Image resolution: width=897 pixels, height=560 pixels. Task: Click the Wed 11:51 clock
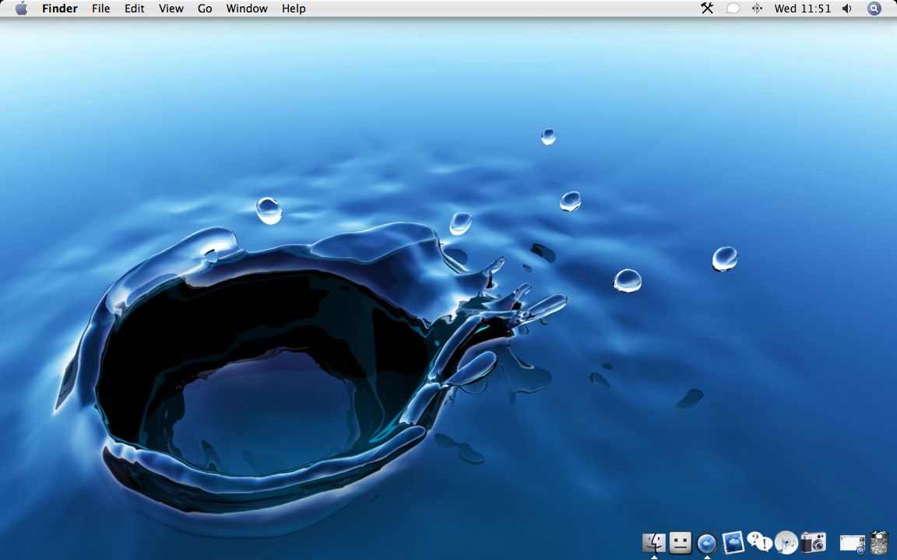tap(802, 9)
